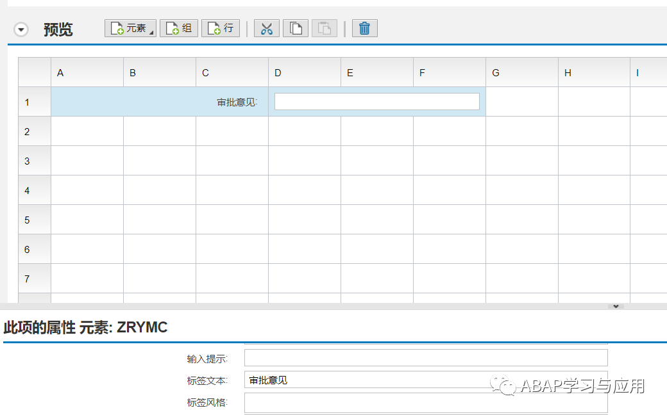Select row 2 header
This screenshot has width=667, height=415.
click(x=35, y=131)
